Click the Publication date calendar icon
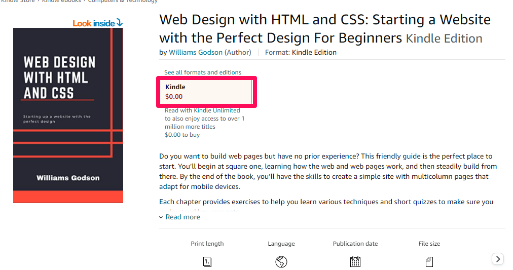513x270 pixels. [355, 262]
